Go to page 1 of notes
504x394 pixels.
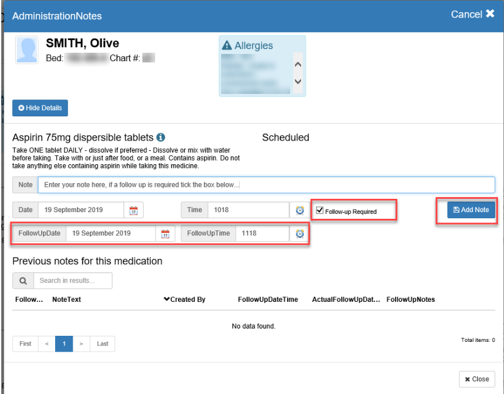click(x=64, y=344)
